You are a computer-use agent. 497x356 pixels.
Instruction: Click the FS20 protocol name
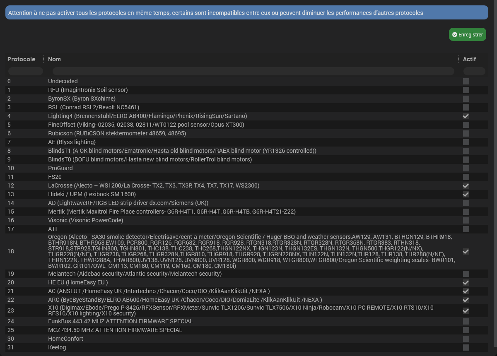click(x=55, y=177)
